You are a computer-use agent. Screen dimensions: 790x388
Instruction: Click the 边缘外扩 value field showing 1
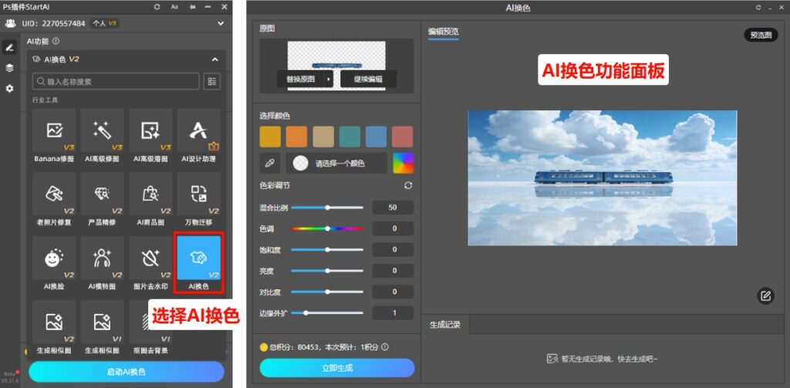pyautogui.click(x=393, y=313)
